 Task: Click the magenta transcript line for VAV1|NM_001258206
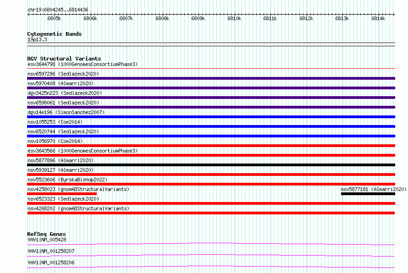(x=211, y=267)
